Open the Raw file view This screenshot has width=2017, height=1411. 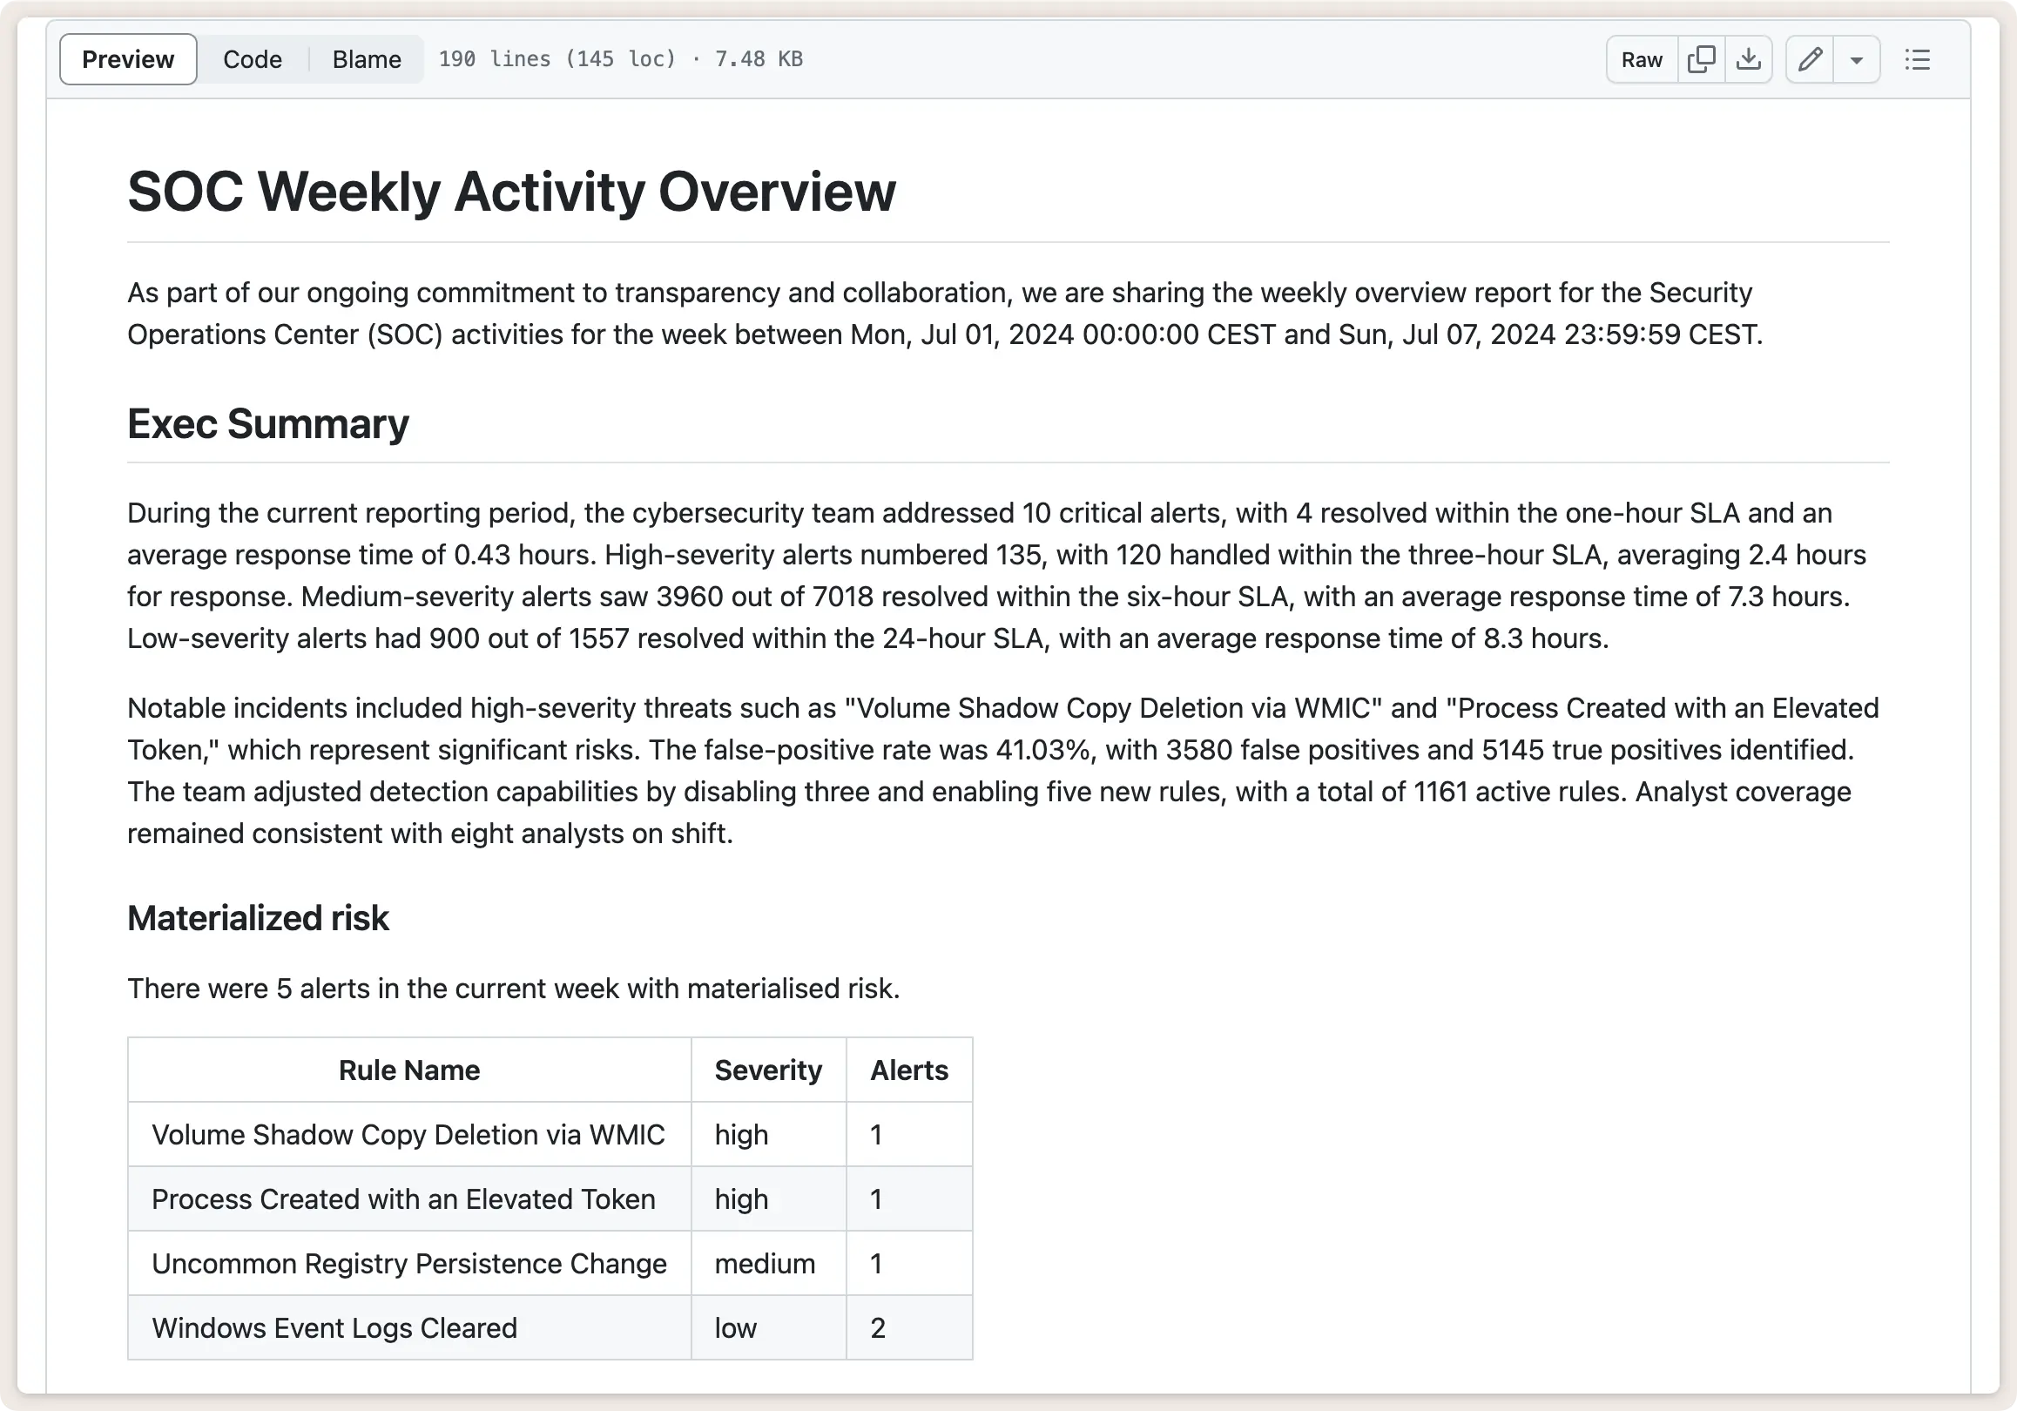pyautogui.click(x=1640, y=59)
